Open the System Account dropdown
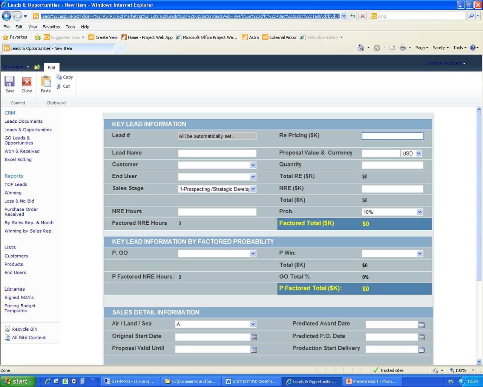The width and height of the screenshot is (483, 387). (446, 63)
